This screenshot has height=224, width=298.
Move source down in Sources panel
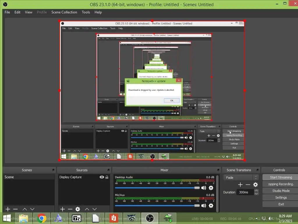pyautogui.click(x=95, y=209)
